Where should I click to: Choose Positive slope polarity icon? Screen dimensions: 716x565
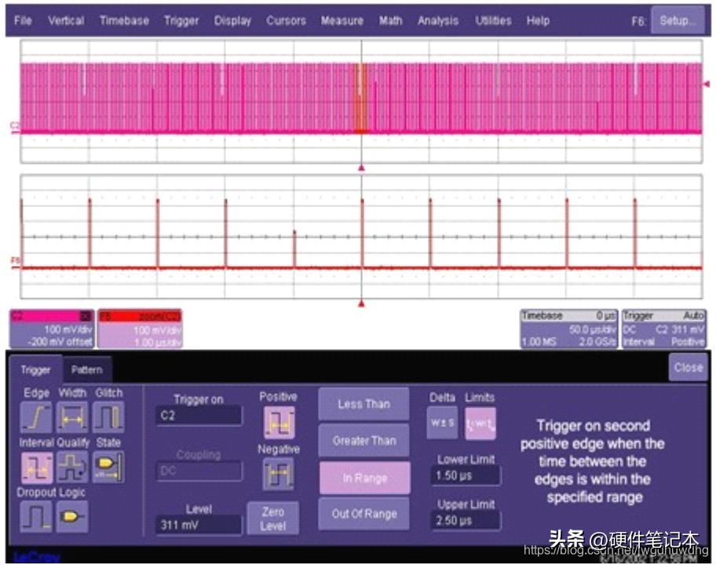pos(279,423)
